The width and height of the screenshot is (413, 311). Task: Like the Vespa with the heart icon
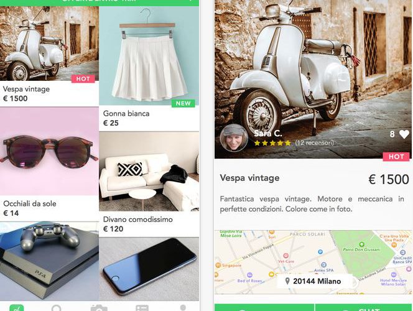pyautogui.click(x=404, y=134)
